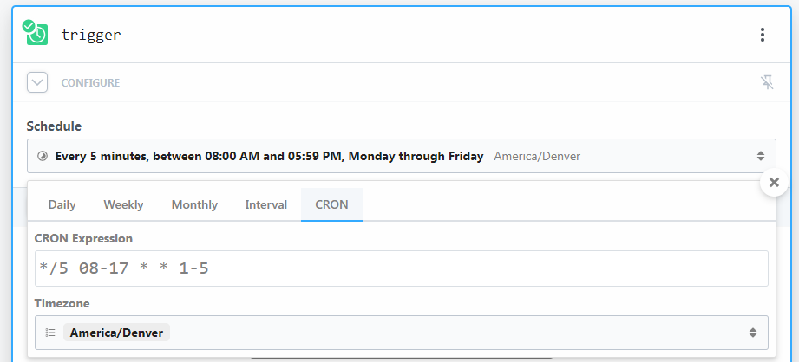This screenshot has height=362, width=799.
Task: Click into the CRON Expression input field
Action: (402, 268)
